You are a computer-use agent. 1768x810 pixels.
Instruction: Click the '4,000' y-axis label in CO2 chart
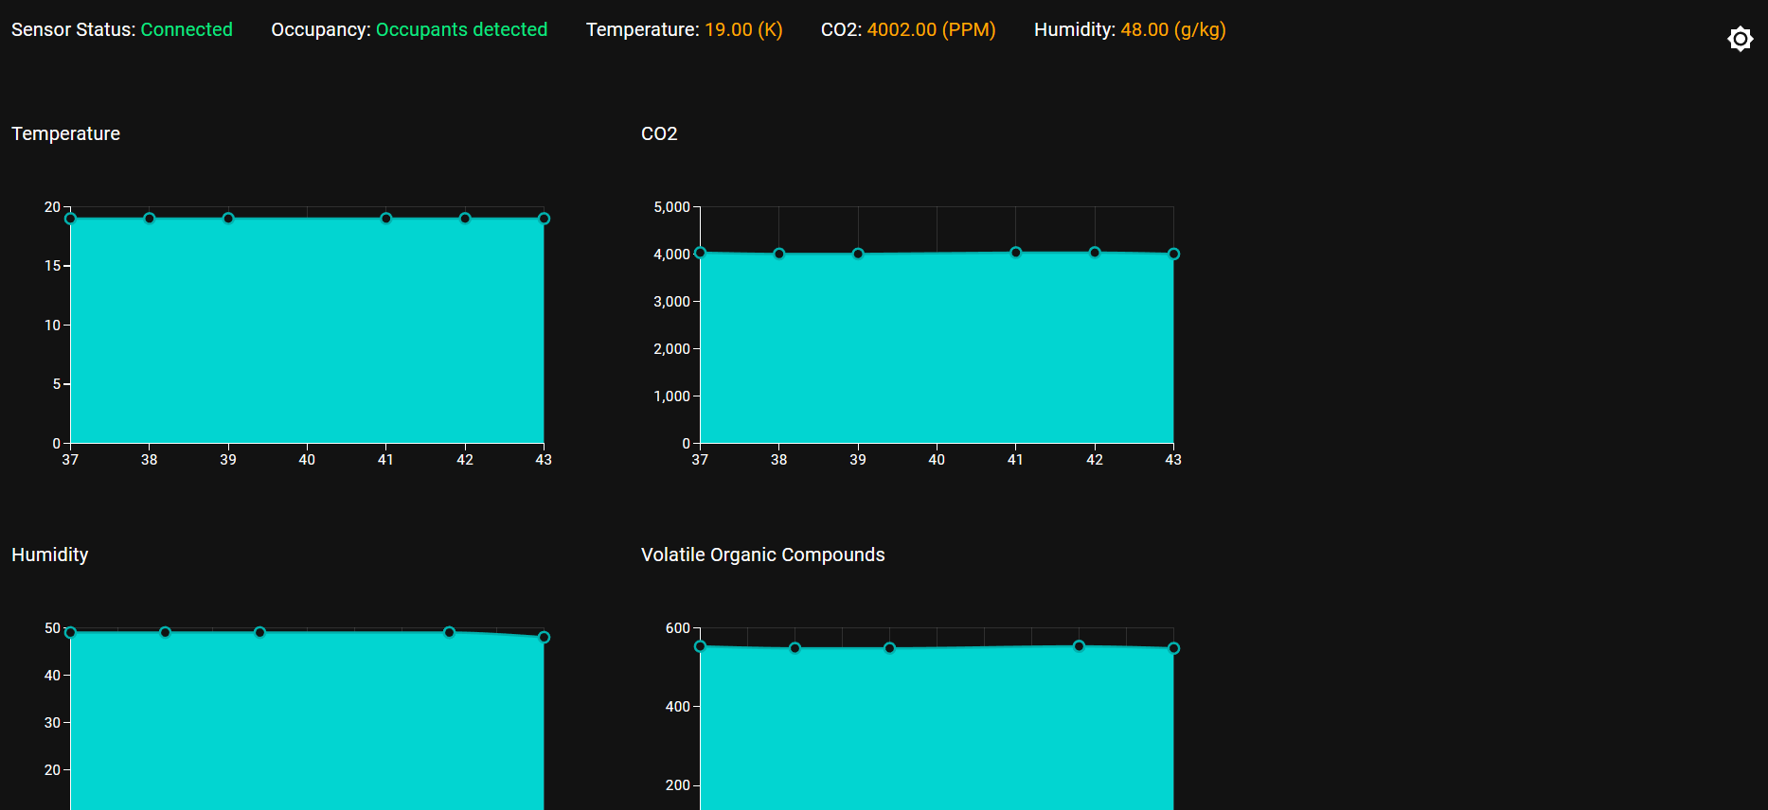[671, 255]
